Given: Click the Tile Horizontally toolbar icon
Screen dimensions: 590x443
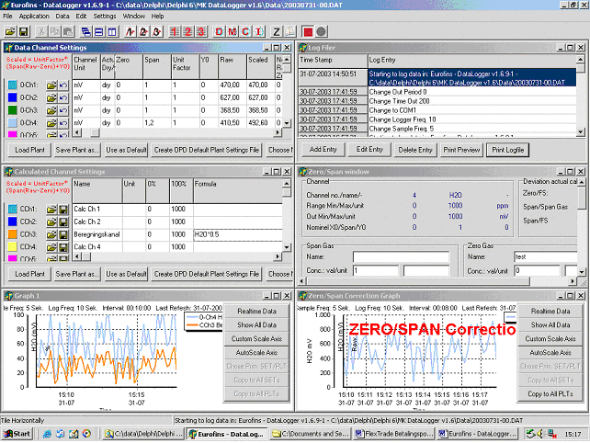Looking at the screenshot, I should click(99, 31).
